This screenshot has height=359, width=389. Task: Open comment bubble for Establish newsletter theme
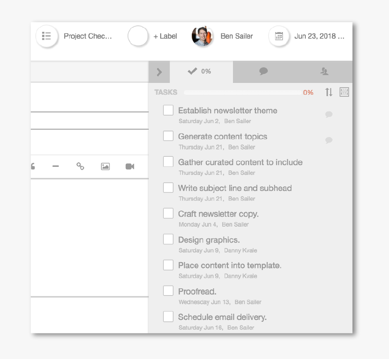(x=329, y=115)
